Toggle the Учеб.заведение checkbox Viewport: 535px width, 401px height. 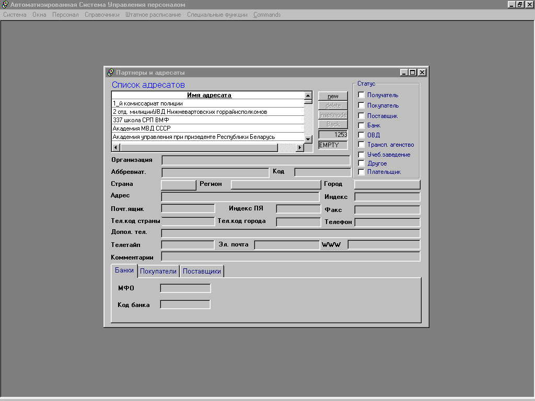(x=361, y=155)
